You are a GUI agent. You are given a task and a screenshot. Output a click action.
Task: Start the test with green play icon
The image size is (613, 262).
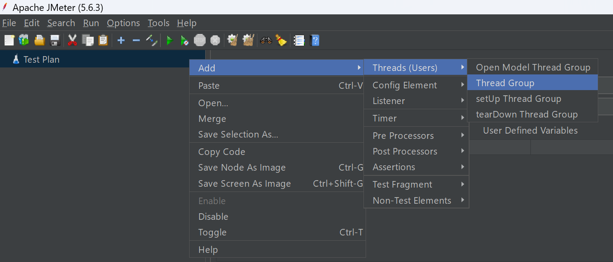pos(170,40)
